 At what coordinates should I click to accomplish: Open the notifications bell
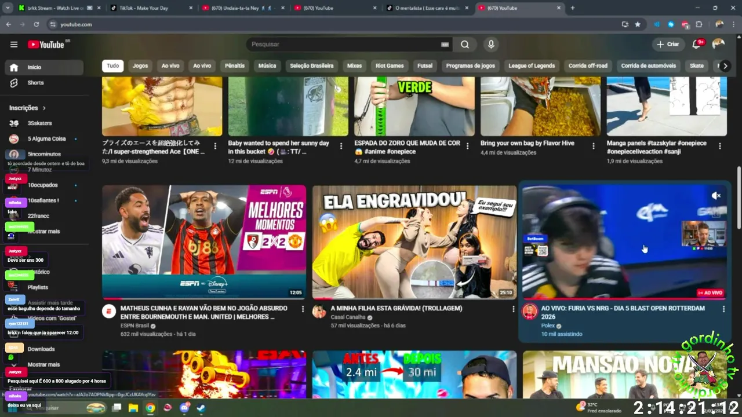click(x=697, y=45)
